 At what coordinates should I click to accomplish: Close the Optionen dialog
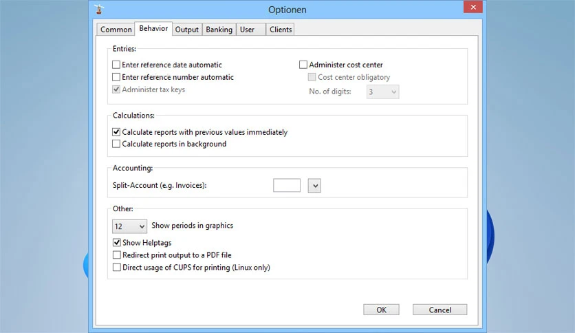[x=473, y=7]
